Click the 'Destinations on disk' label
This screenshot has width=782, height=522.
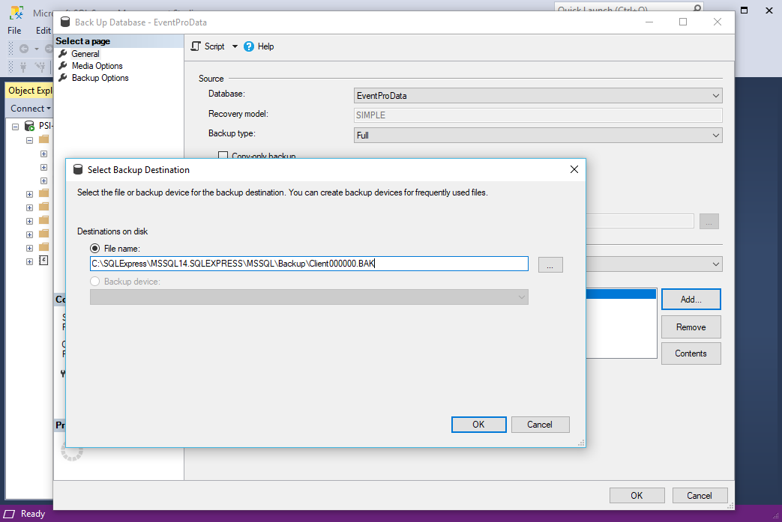pos(112,231)
